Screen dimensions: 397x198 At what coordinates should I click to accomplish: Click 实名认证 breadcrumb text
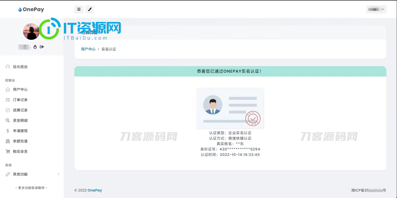click(109, 49)
